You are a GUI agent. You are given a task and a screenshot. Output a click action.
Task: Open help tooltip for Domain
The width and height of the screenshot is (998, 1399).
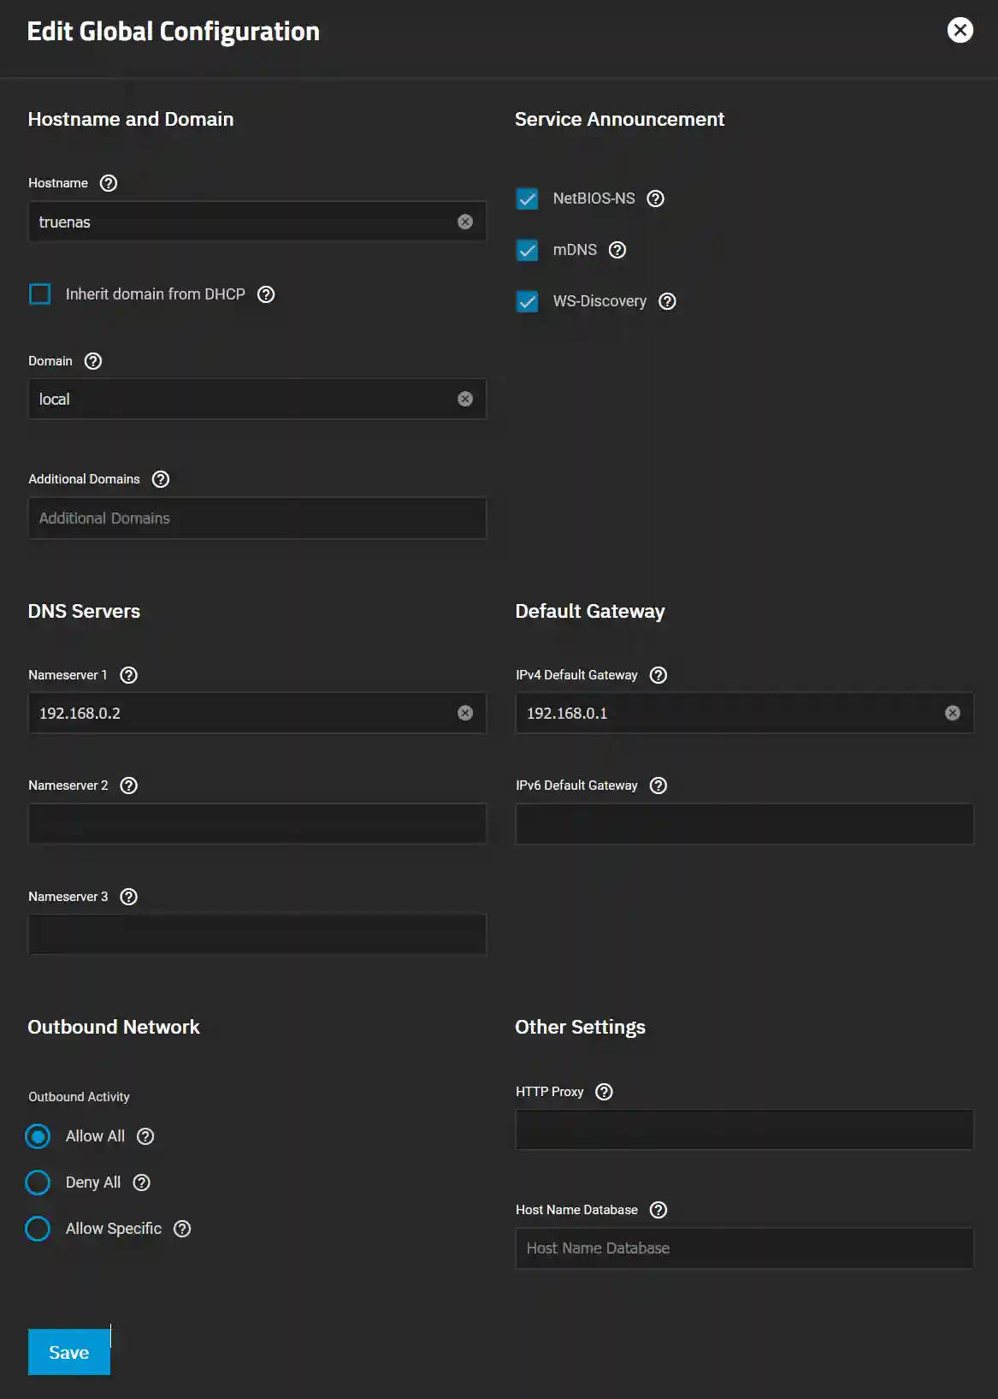[93, 361]
